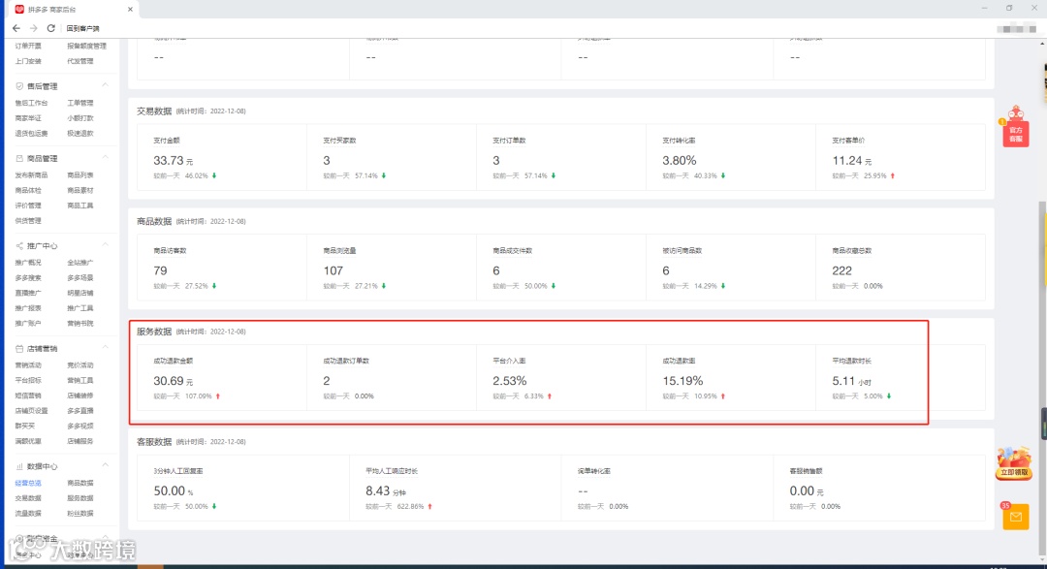1047x569 pixels.
Task: Open 经营总览 in the data center
Action: pos(28,483)
